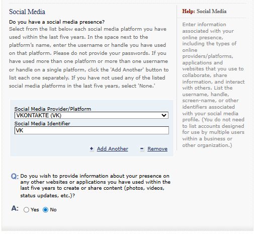Open the Social Media Provider/Platform dropdown

point(92,115)
